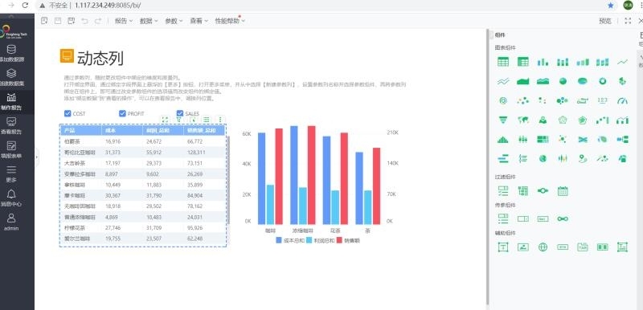This screenshot has height=310, width=643.
Task: Insert the web page globe component
Action: coord(543,247)
